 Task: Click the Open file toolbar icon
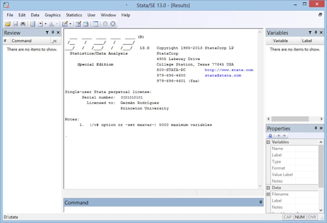click(x=8, y=24)
